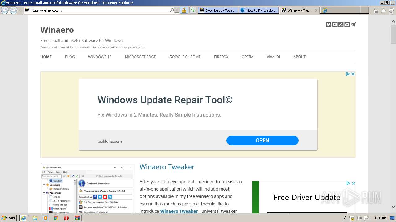Open the Internet Explorer taskbar icon
Image resolution: width=396 pixels, height=222 pixels.
[23, 218]
